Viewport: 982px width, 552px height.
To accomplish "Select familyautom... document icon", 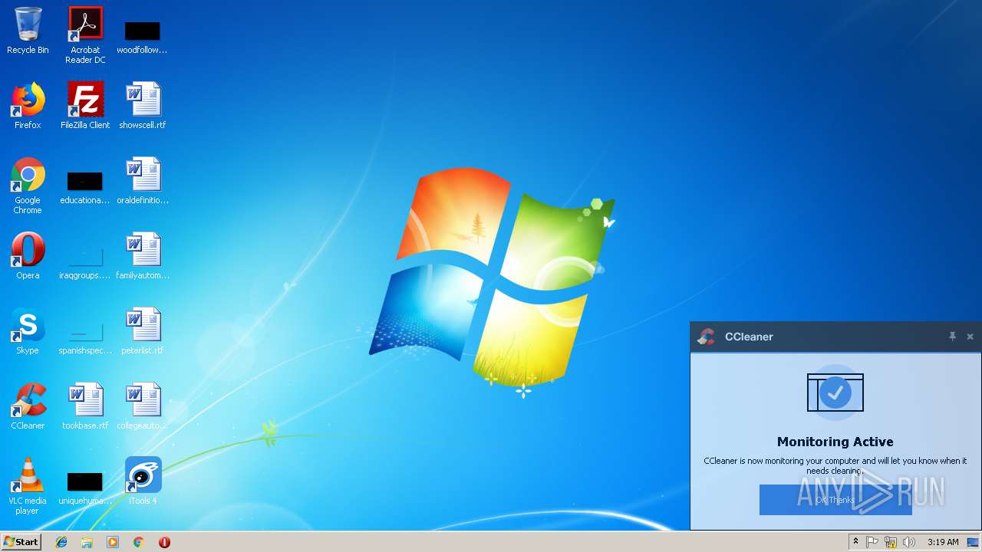I will (143, 256).
